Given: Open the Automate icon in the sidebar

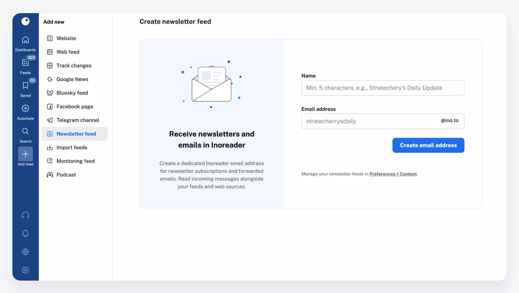Looking at the screenshot, I should (x=26, y=108).
